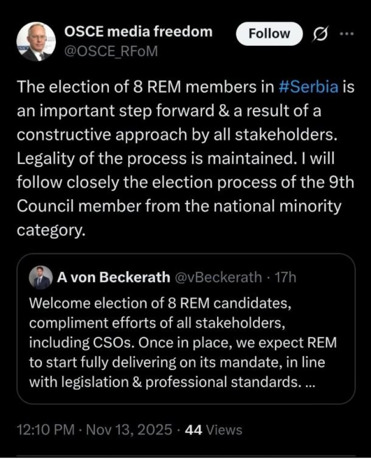Click the Follow button
The width and height of the screenshot is (371, 459).
[x=269, y=34]
